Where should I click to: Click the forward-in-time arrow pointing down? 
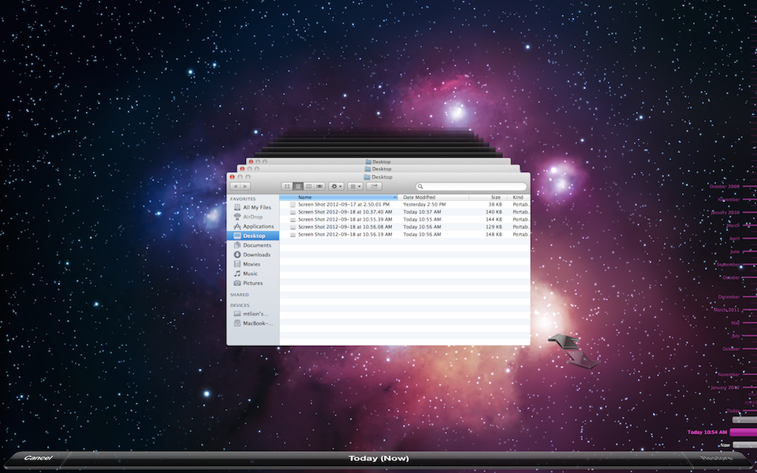pyautogui.click(x=584, y=359)
